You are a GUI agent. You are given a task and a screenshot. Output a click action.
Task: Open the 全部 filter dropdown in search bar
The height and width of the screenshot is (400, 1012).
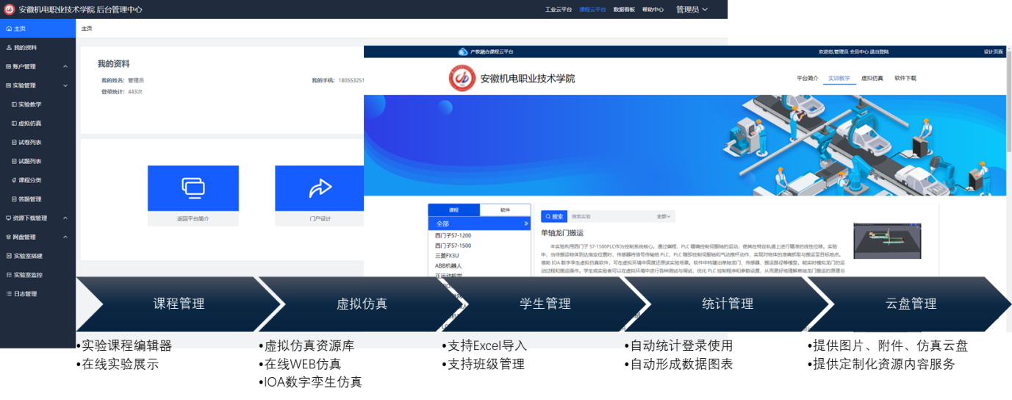point(664,217)
